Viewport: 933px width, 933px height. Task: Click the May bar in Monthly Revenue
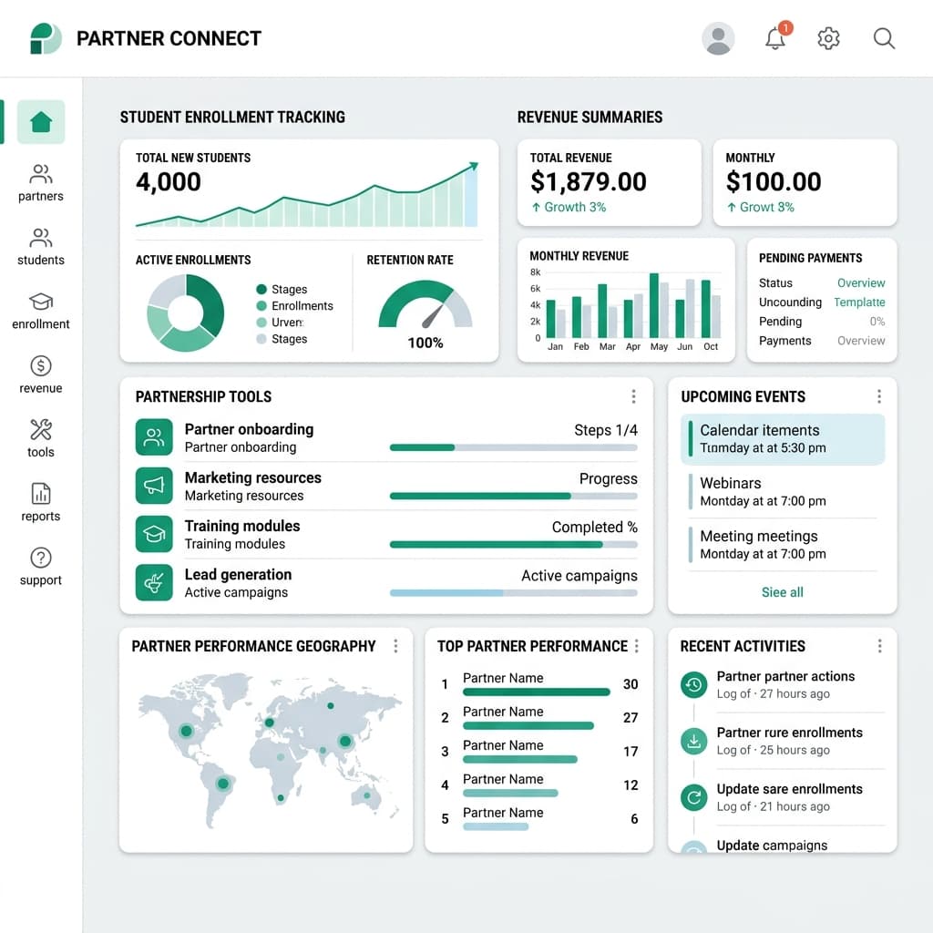pyautogui.click(x=654, y=306)
